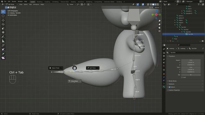Image resolution: width=205 pixels, height=115 pixels.
Task: Choose Pose Mode in pie menu
Action: pyautogui.click(x=75, y=81)
